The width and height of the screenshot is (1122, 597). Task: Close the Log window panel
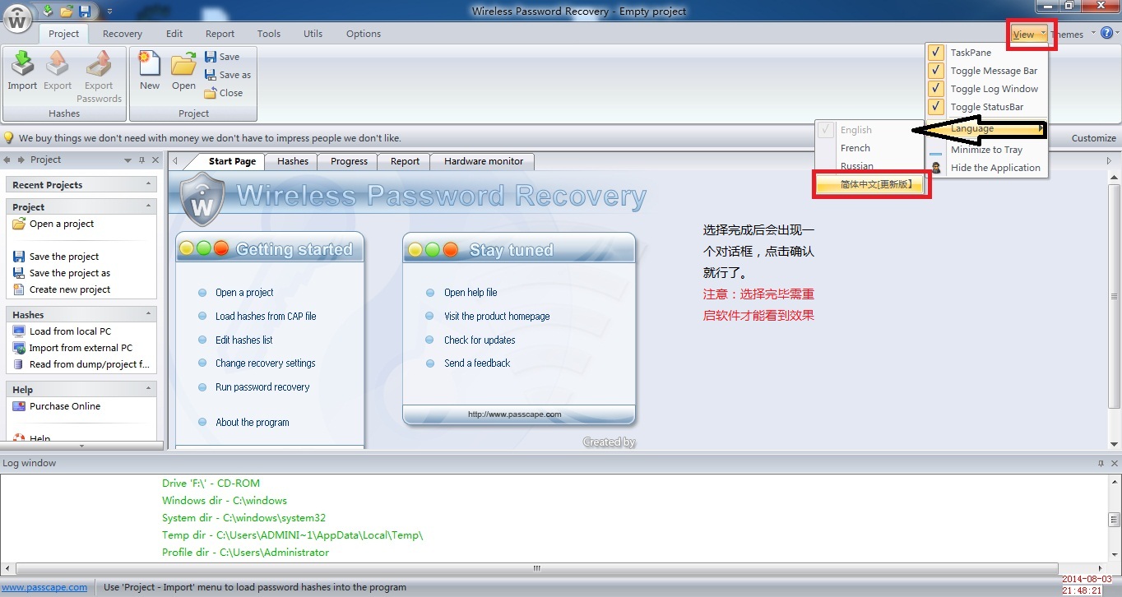coord(1113,464)
